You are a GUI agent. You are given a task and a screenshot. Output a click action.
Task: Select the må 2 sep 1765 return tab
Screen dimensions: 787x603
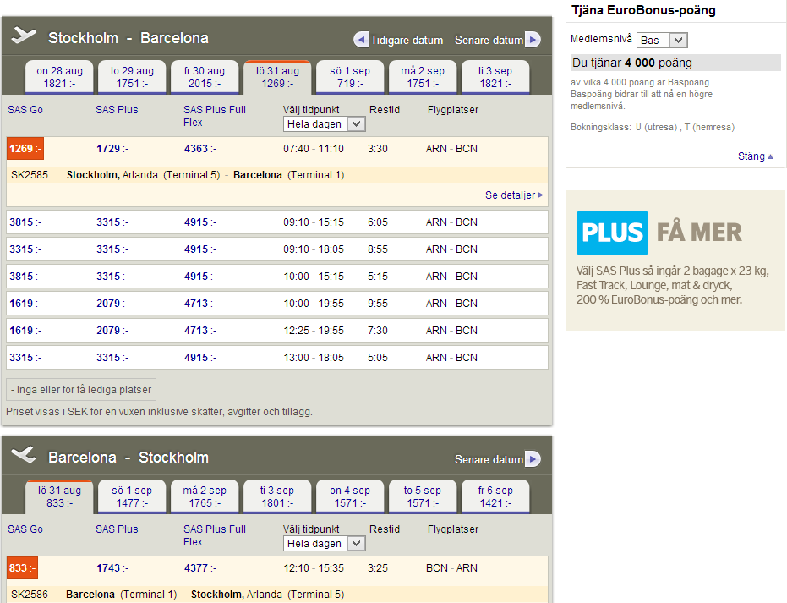point(205,496)
